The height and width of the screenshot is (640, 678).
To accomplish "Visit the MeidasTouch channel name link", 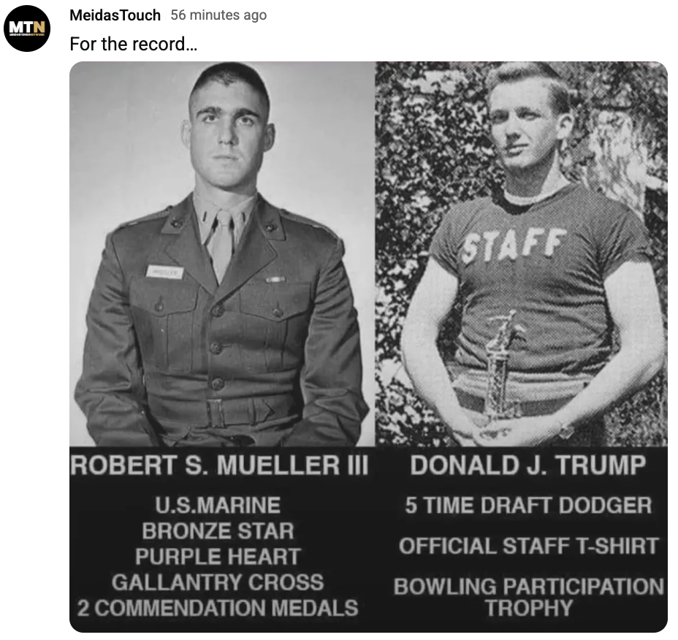I will [x=115, y=15].
